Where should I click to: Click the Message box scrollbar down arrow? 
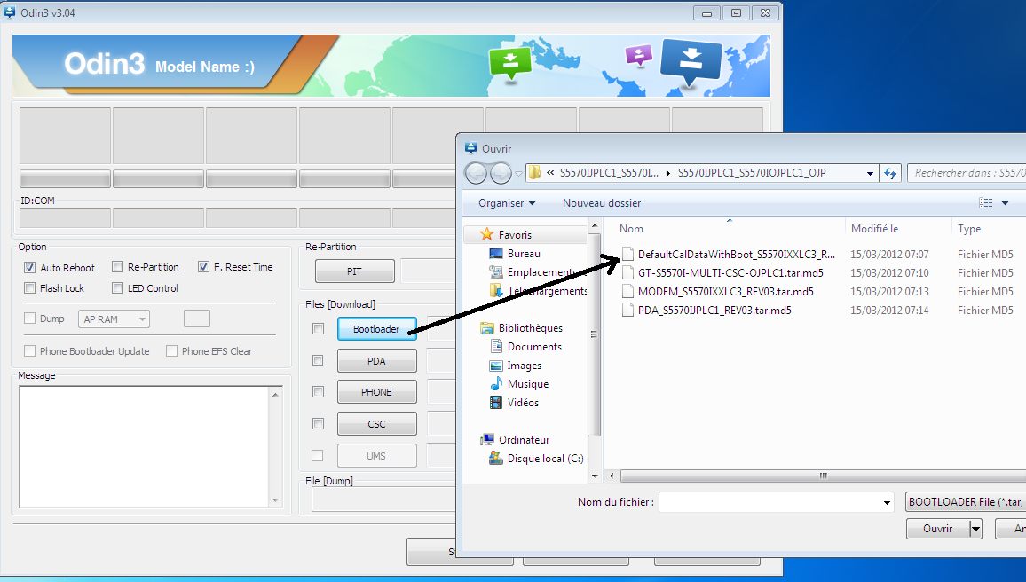(x=275, y=500)
